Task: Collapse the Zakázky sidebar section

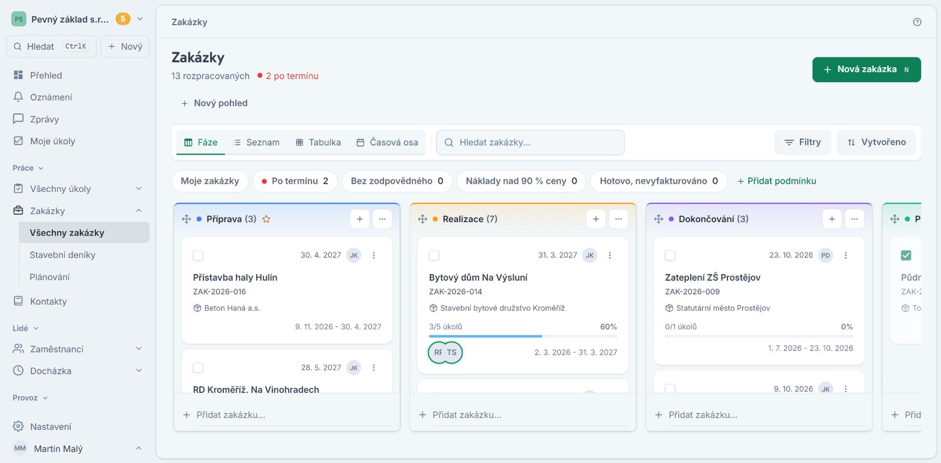Action: pyautogui.click(x=139, y=211)
